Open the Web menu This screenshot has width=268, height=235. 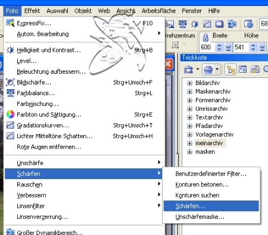[104, 11]
